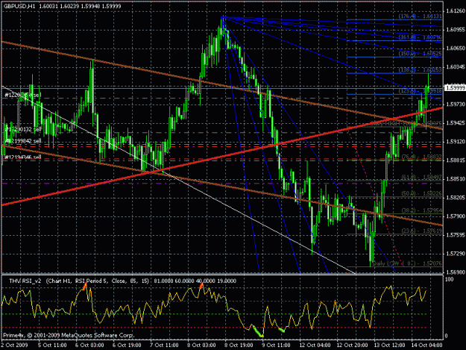Select the Fibonacci (138.2) - 1.60253 label

pyautogui.click(x=420, y=70)
